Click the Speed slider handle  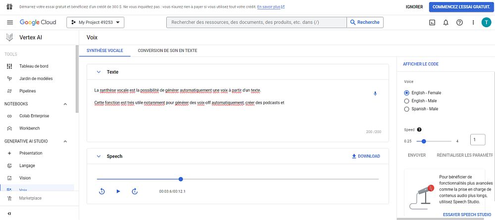(424, 141)
